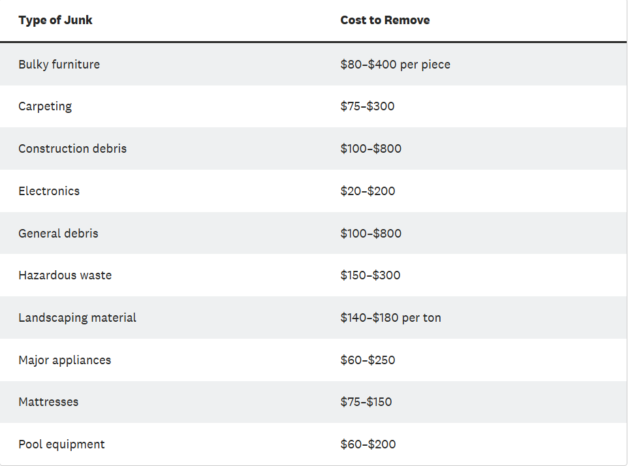The height and width of the screenshot is (466, 628).
Task: Click the "Hazardous waste" row label
Action: [65, 275]
